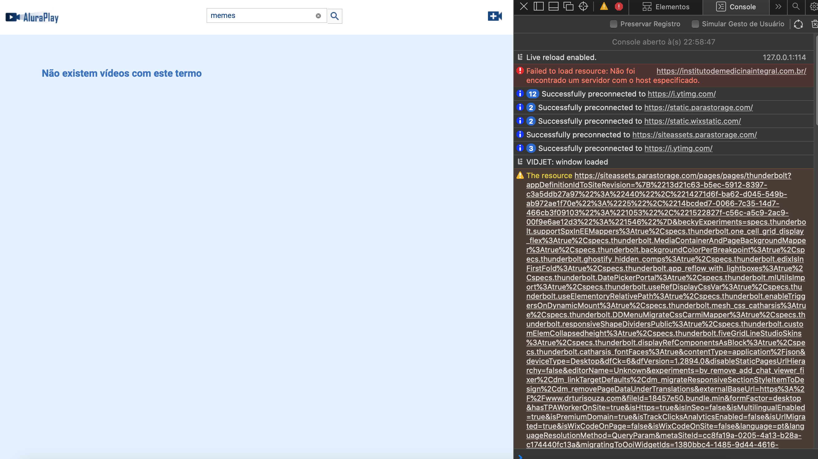818x459 pixels.
Task: Show warnings via yellow triangle indicator
Action: pyautogui.click(x=604, y=6)
